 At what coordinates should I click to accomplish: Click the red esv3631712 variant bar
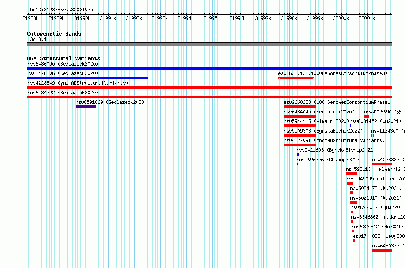pos(296,78)
